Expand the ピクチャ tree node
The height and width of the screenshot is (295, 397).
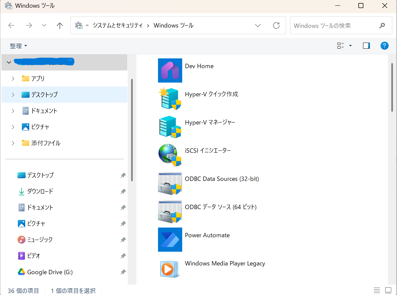click(13, 127)
